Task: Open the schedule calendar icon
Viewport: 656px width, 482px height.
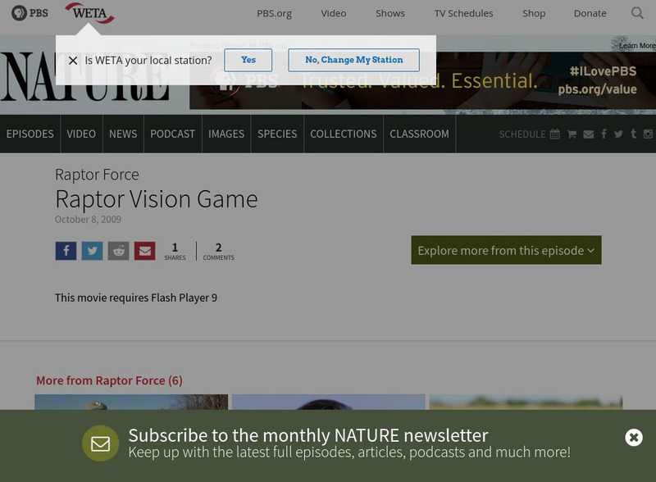Action: (x=554, y=134)
